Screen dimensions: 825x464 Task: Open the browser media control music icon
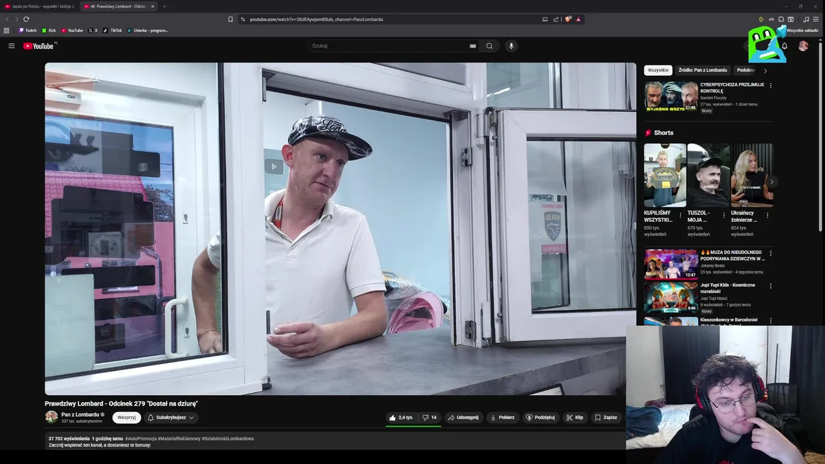click(x=806, y=19)
